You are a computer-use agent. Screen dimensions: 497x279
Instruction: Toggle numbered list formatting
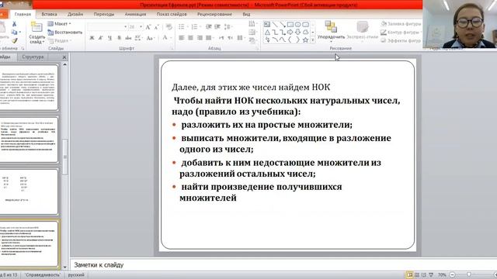point(195,27)
